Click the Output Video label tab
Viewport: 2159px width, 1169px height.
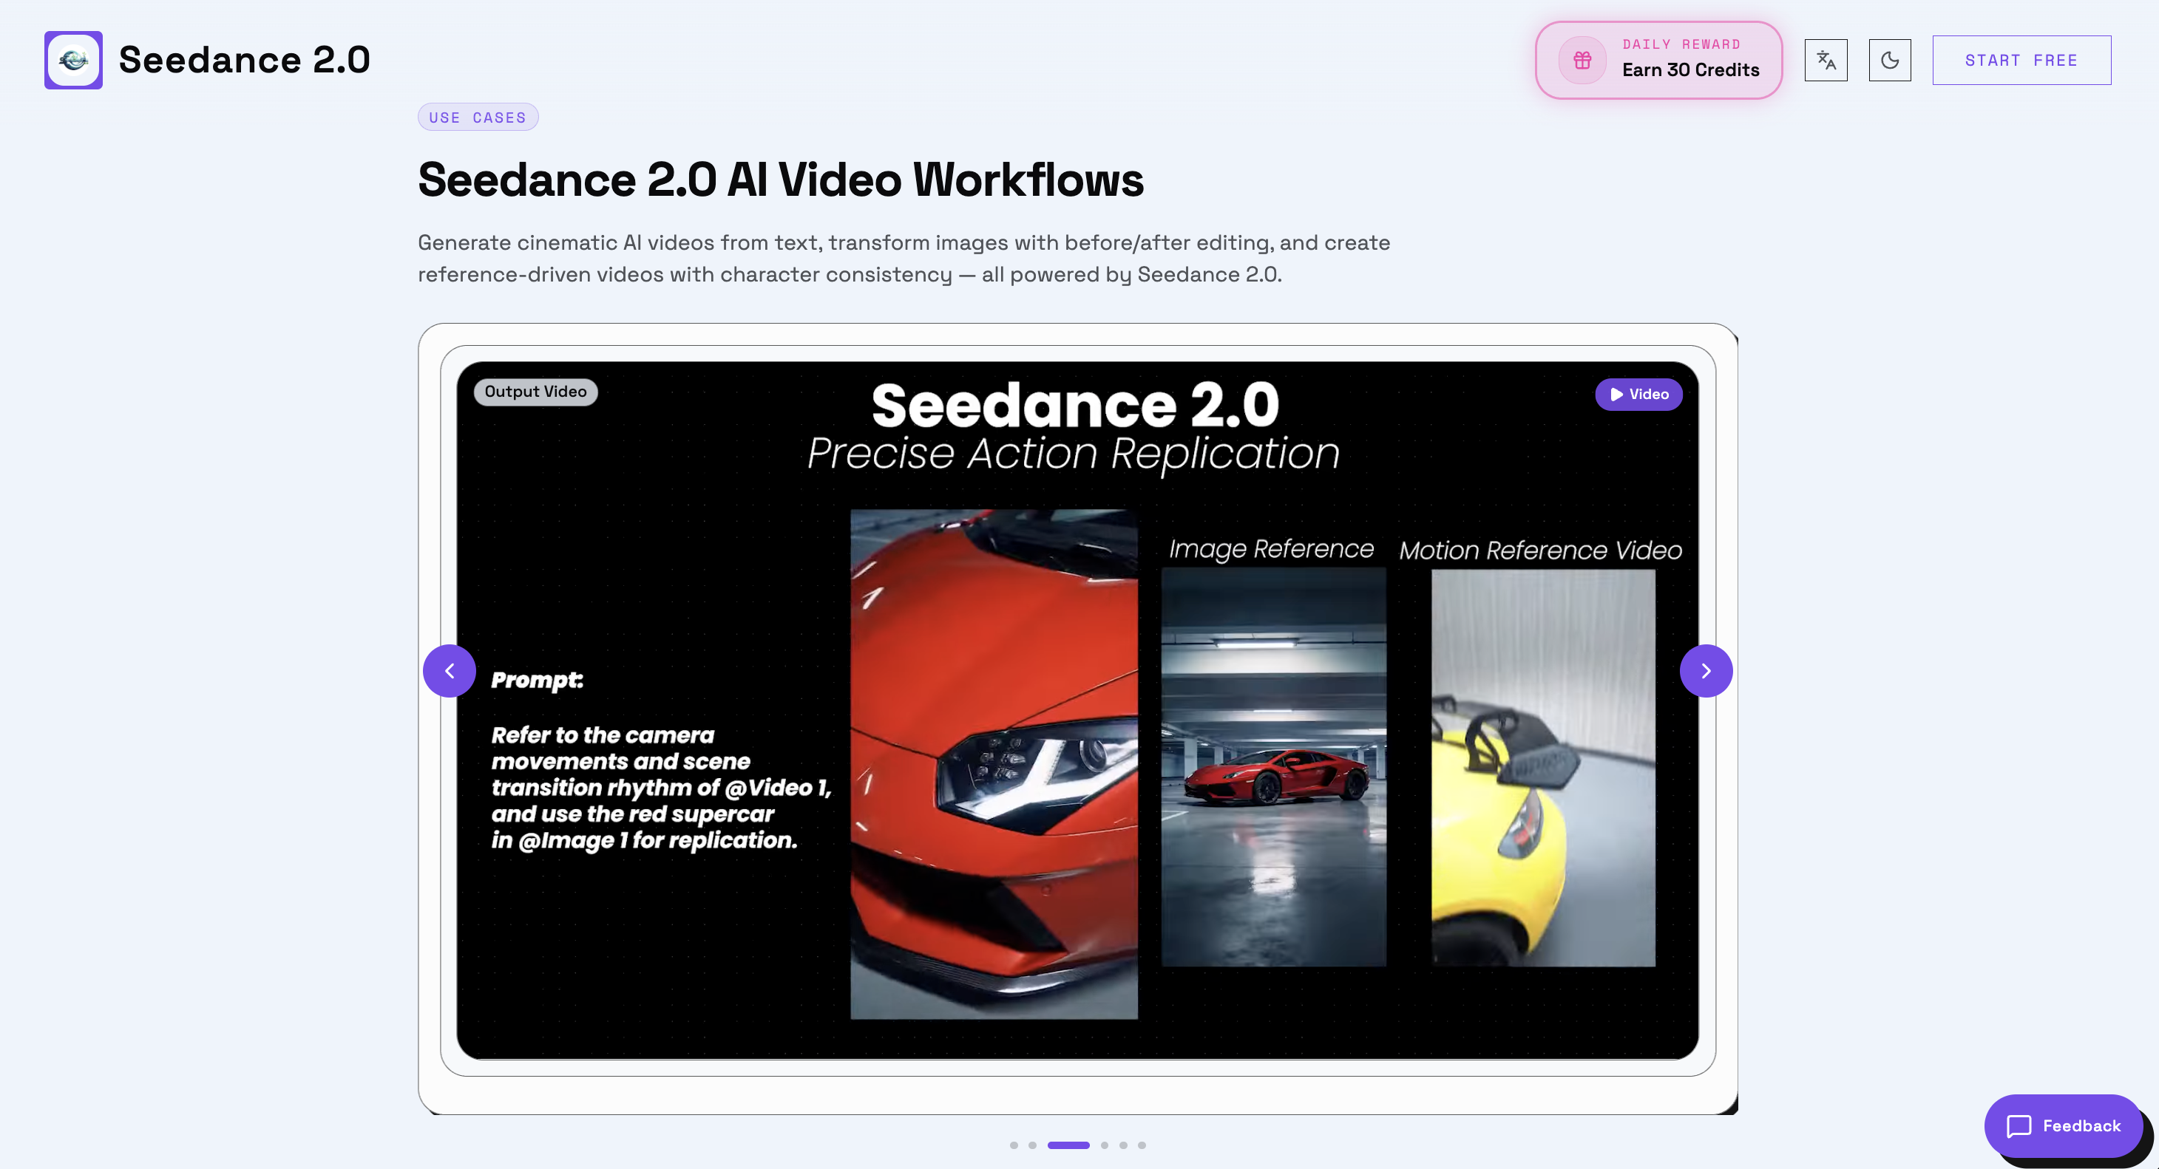click(535, 391)
